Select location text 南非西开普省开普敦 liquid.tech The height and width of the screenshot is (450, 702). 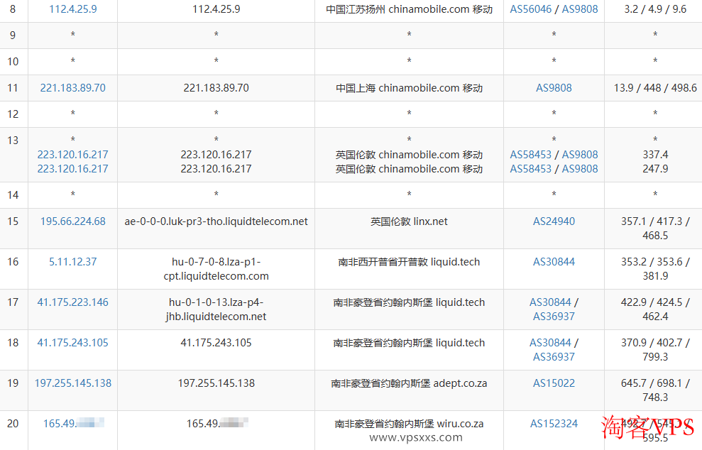point(409,261)
